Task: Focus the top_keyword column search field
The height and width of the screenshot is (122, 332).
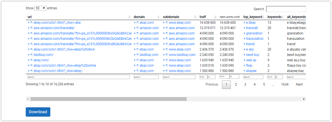Action: tap(253, 77)
